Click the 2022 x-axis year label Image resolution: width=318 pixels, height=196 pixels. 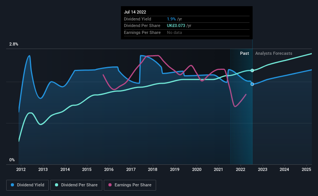(x=241, y=169)
